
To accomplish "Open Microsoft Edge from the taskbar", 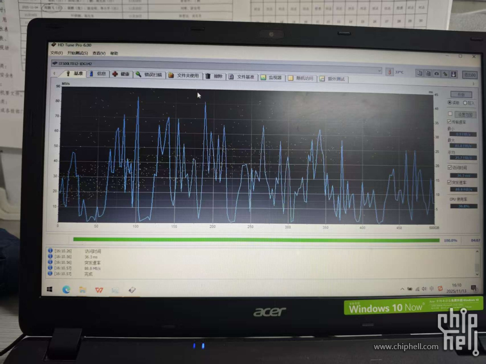I will click(x=66, y=289).
